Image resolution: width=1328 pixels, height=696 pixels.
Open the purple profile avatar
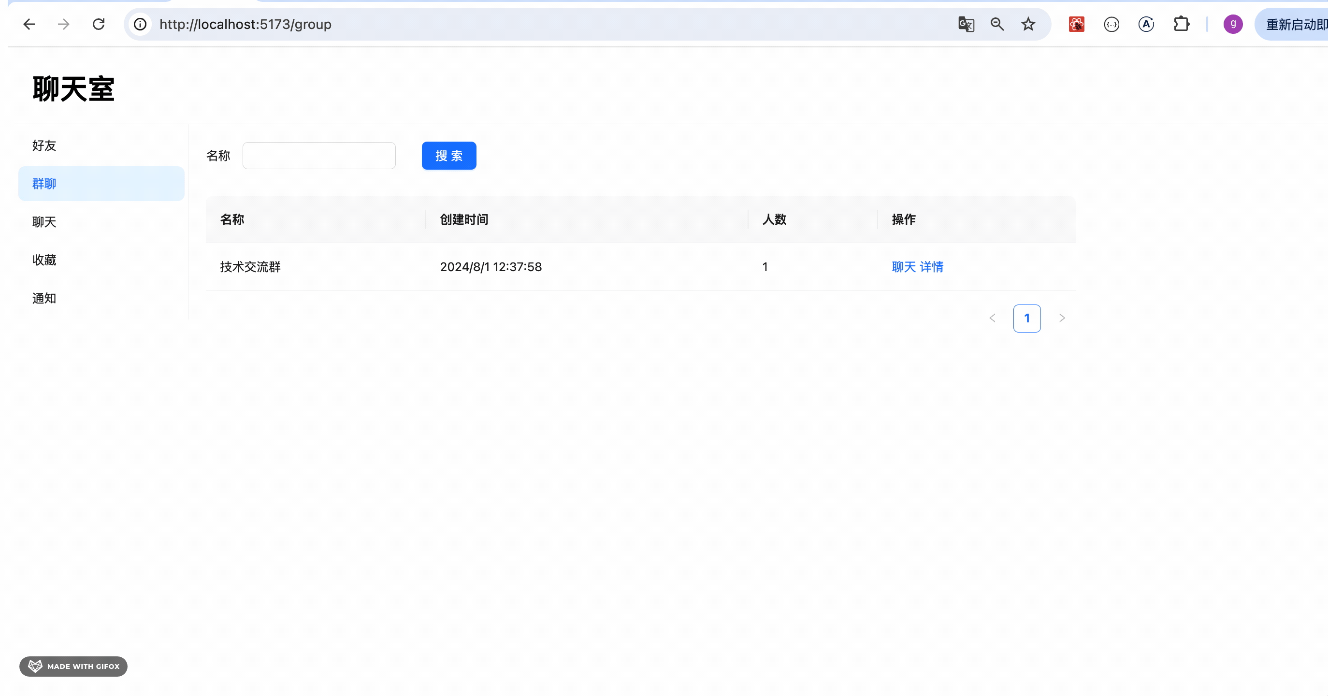1233,24
